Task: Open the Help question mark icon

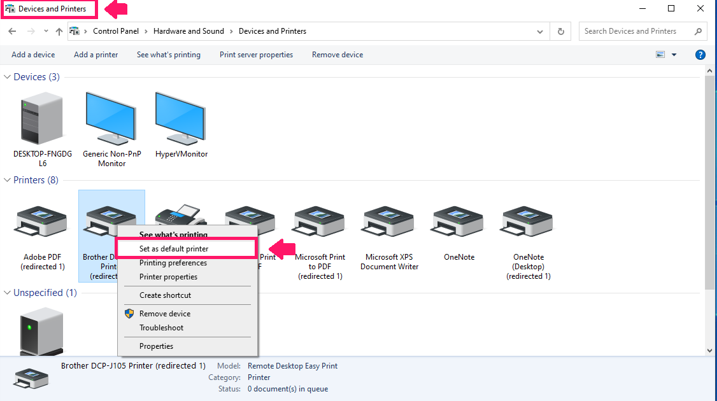Action: (x=700, y=55)
